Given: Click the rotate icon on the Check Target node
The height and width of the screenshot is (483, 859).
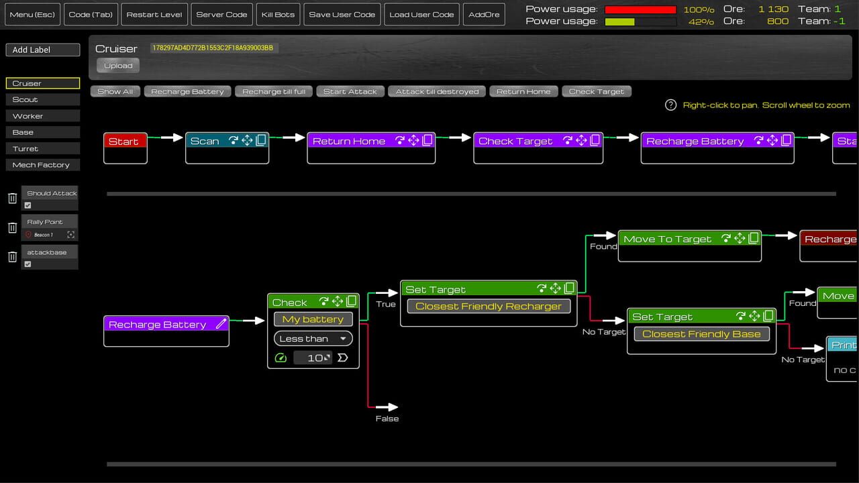Looking at the screenshot, I should pos(568,141).
